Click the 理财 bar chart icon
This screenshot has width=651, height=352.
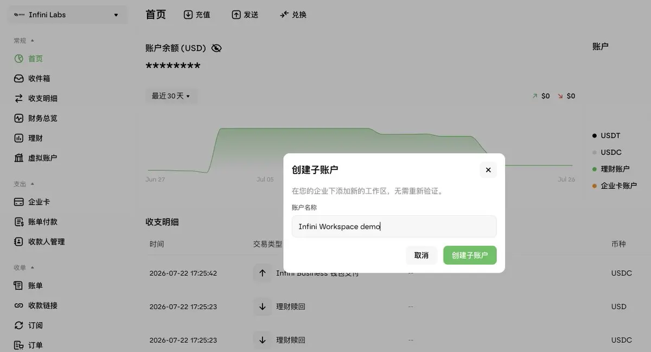click(19, 138)
